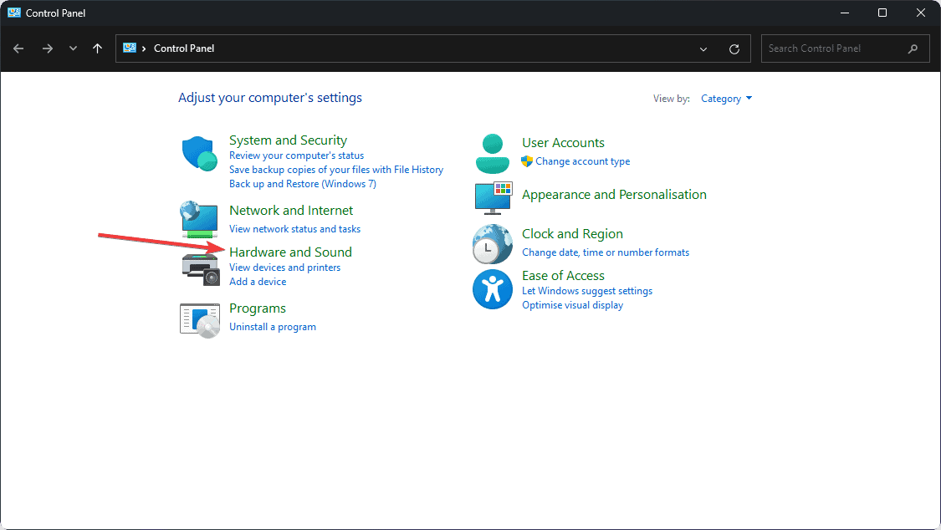The image size is (941, 530).
Task: Open the View by Category dropdown
Action: click(726, 98)
